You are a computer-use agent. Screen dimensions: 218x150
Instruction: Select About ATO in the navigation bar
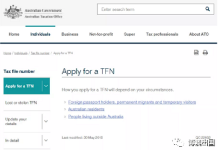coord(199,34)
